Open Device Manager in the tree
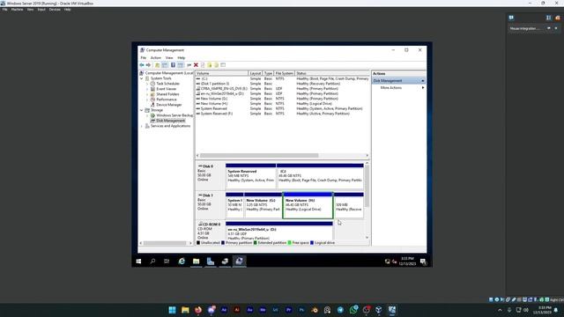 point(168,105)
